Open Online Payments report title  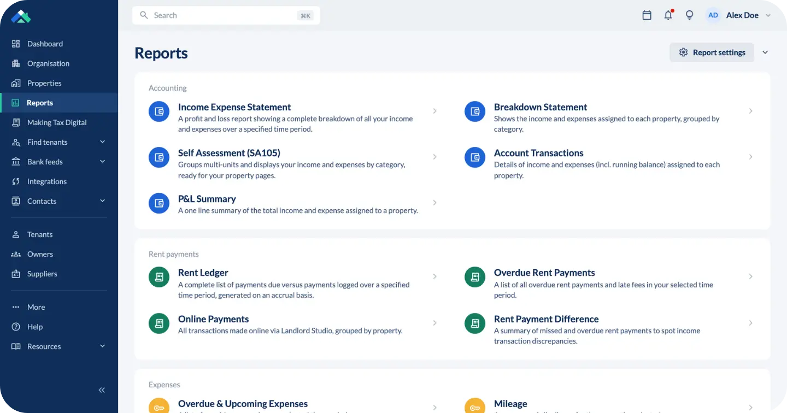point(213,319)
